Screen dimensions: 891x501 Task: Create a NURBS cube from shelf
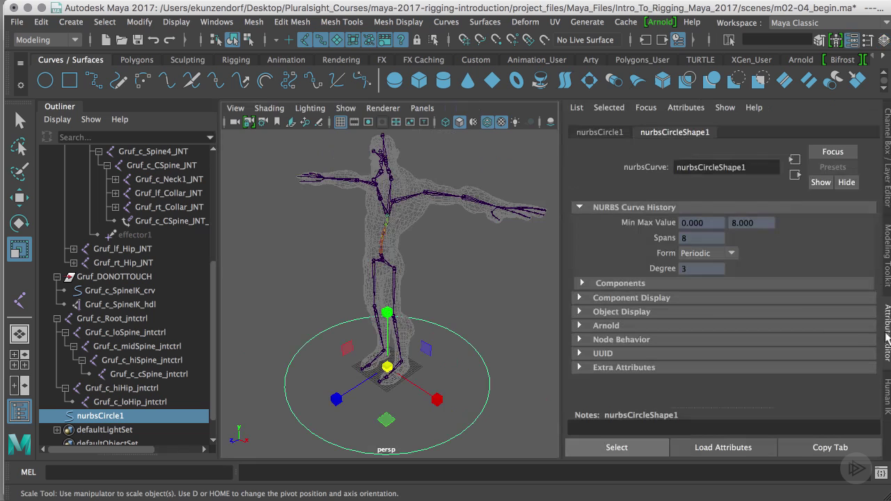click(419, 81)
